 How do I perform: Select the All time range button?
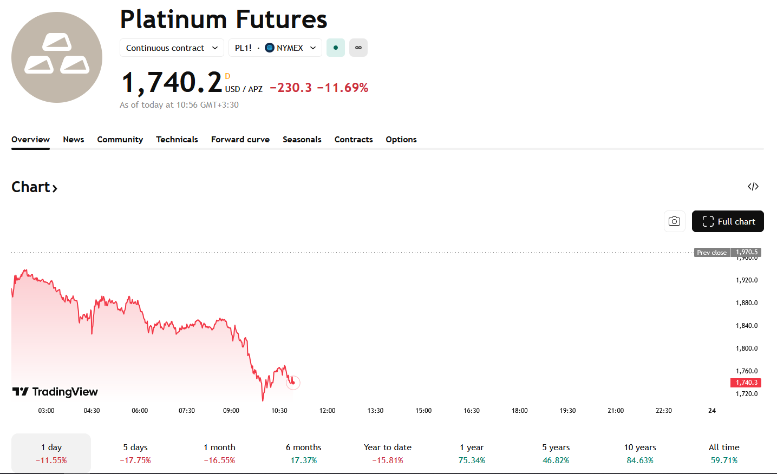coord(724,453)
